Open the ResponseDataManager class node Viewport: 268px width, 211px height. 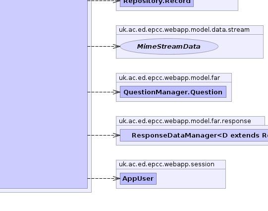point(194,136)
